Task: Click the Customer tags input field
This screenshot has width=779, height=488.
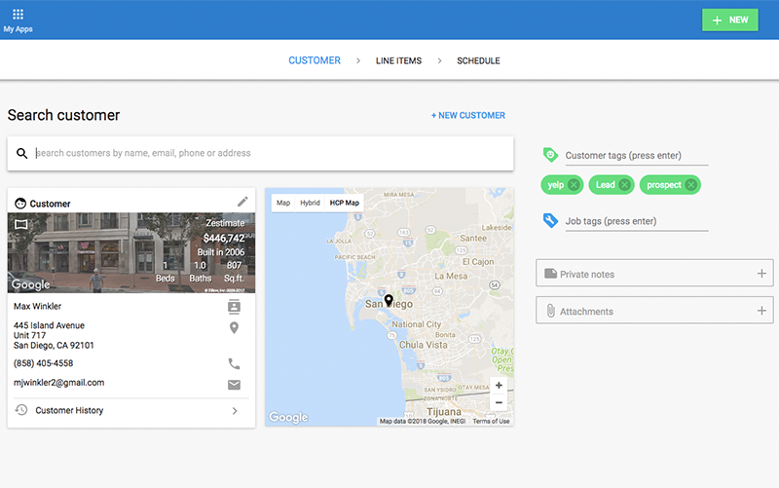Action: pyautogui.click(x=637, y=156)
